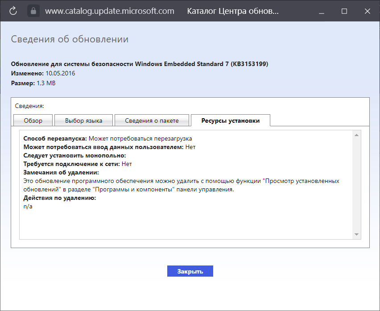
Task: Click the catalog.update.microsoft.com address text
Action: point(110,11)
